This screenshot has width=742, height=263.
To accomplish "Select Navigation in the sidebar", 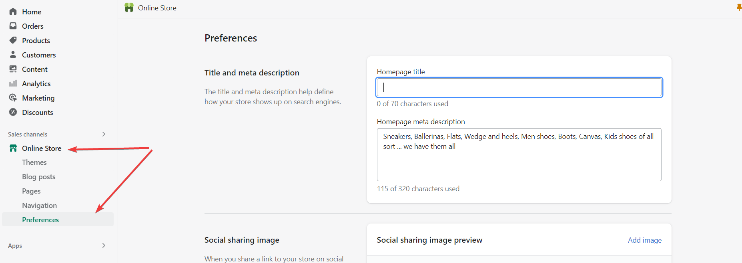I will click(39, 206).
